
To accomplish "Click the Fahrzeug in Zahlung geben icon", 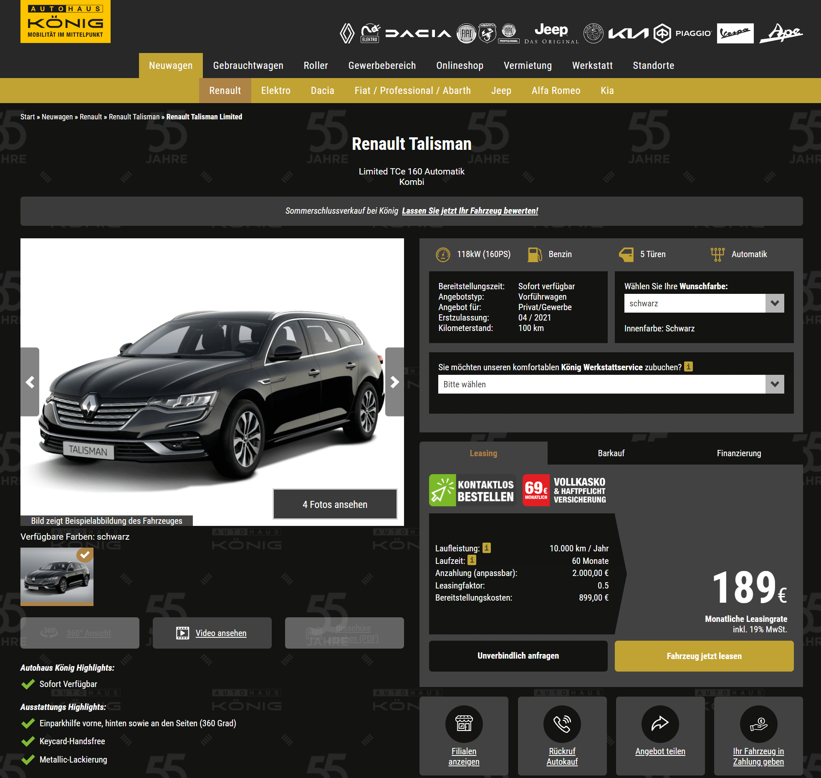I will click(758, 724).
